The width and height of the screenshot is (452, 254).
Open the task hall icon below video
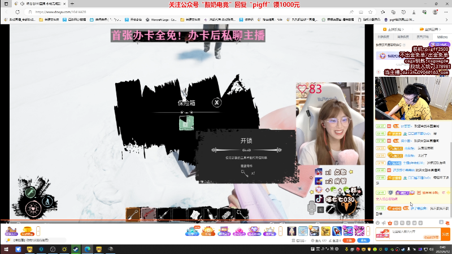pos(11,231)
